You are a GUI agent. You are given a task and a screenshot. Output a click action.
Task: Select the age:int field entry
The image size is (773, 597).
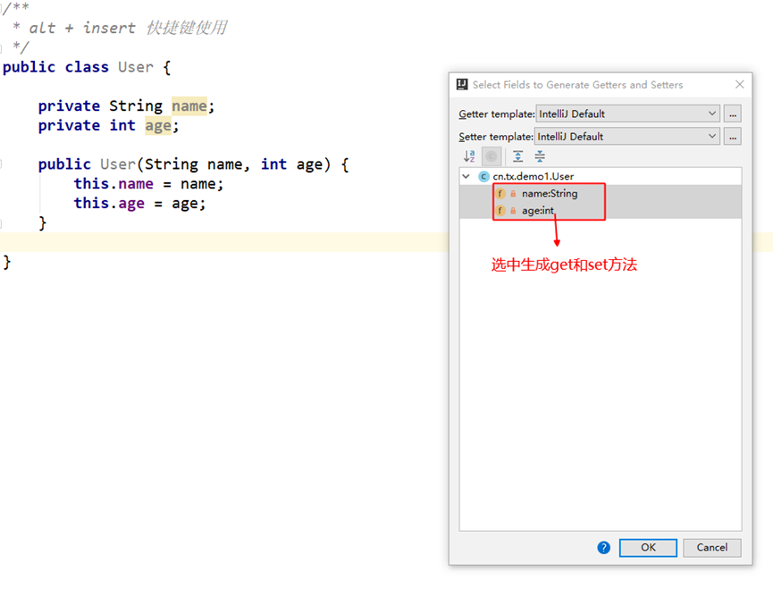536,210
